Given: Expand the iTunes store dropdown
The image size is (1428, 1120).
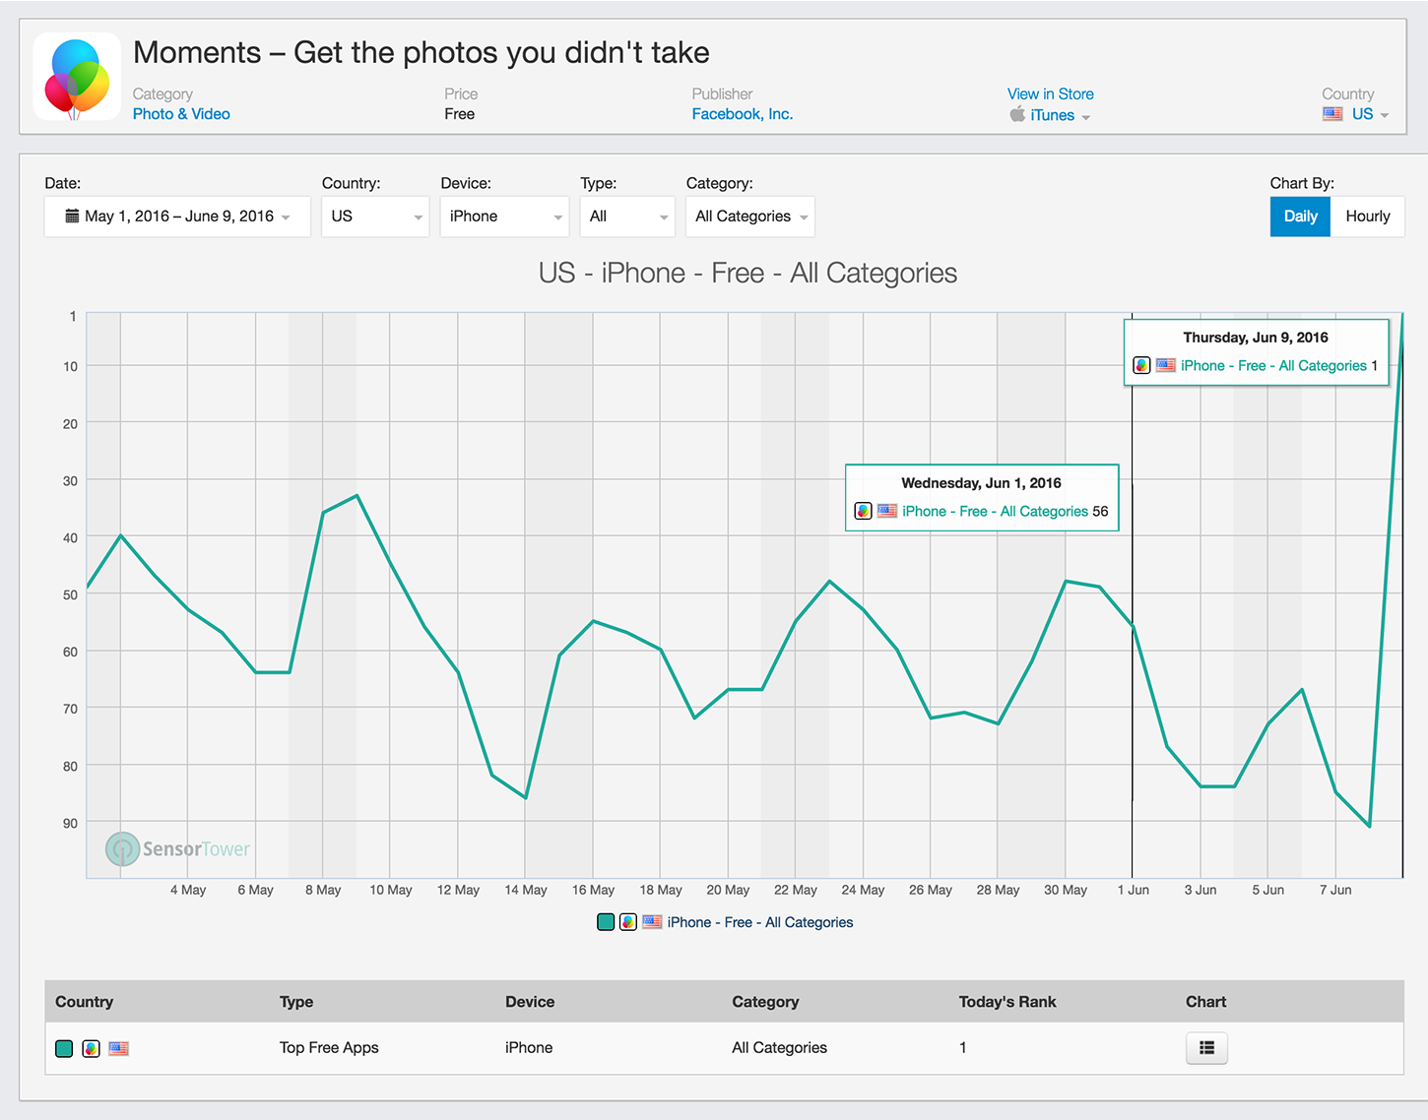Looking at the screenshot, I should (1061, 116).
